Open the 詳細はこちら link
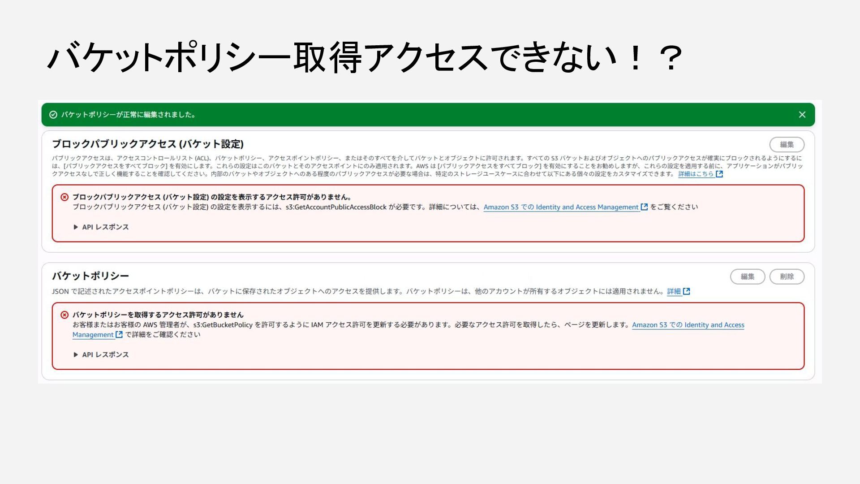Screen dimensions: 860x484 coord(696,174)
